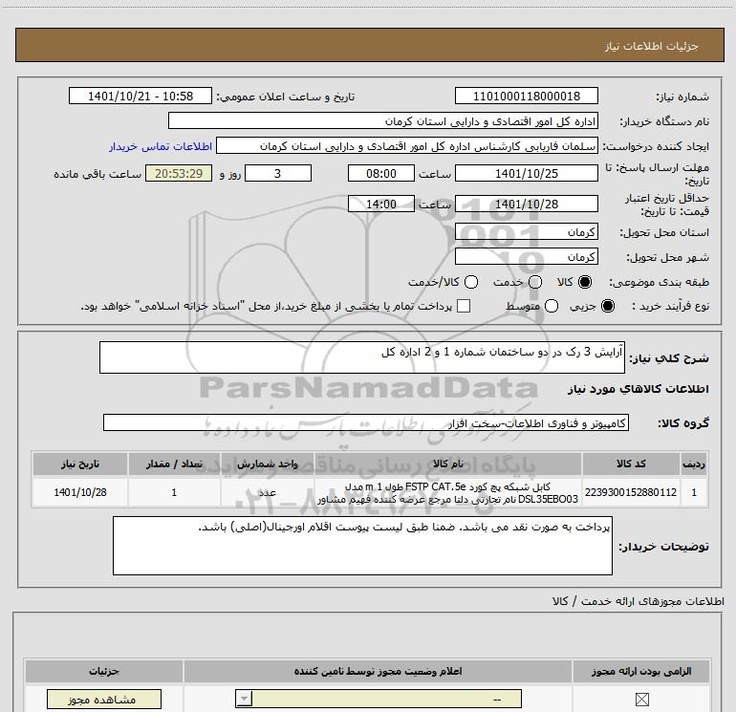Toggle the mandatory license checkbox in permits table

pyautogui.click(x=641, y=700)
